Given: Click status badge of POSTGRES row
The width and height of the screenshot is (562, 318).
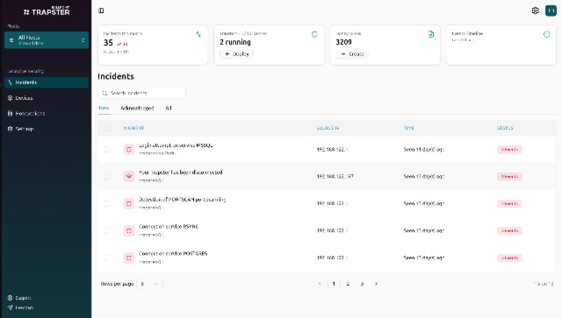Looking at the screenshot, I should [x=509, y=258].
